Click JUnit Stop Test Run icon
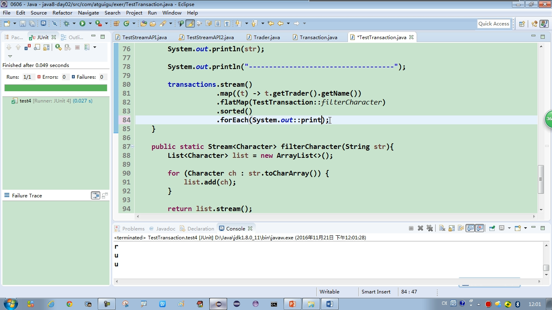This screenshot has height=310, width=552. 77,47
